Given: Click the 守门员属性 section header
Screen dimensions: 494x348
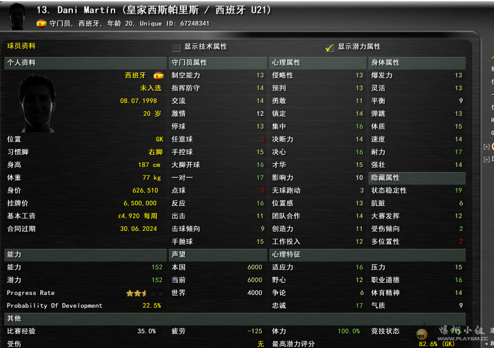Looking at the screenshot, I should point(218,63).
